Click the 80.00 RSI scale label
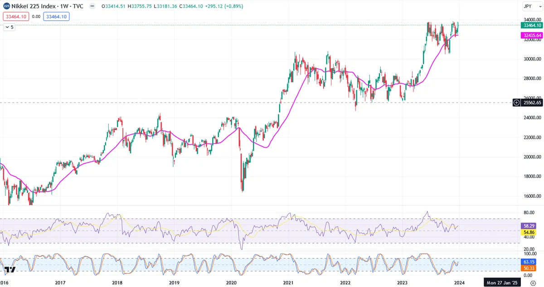This screenshot has height=287, width=544. 529,212
